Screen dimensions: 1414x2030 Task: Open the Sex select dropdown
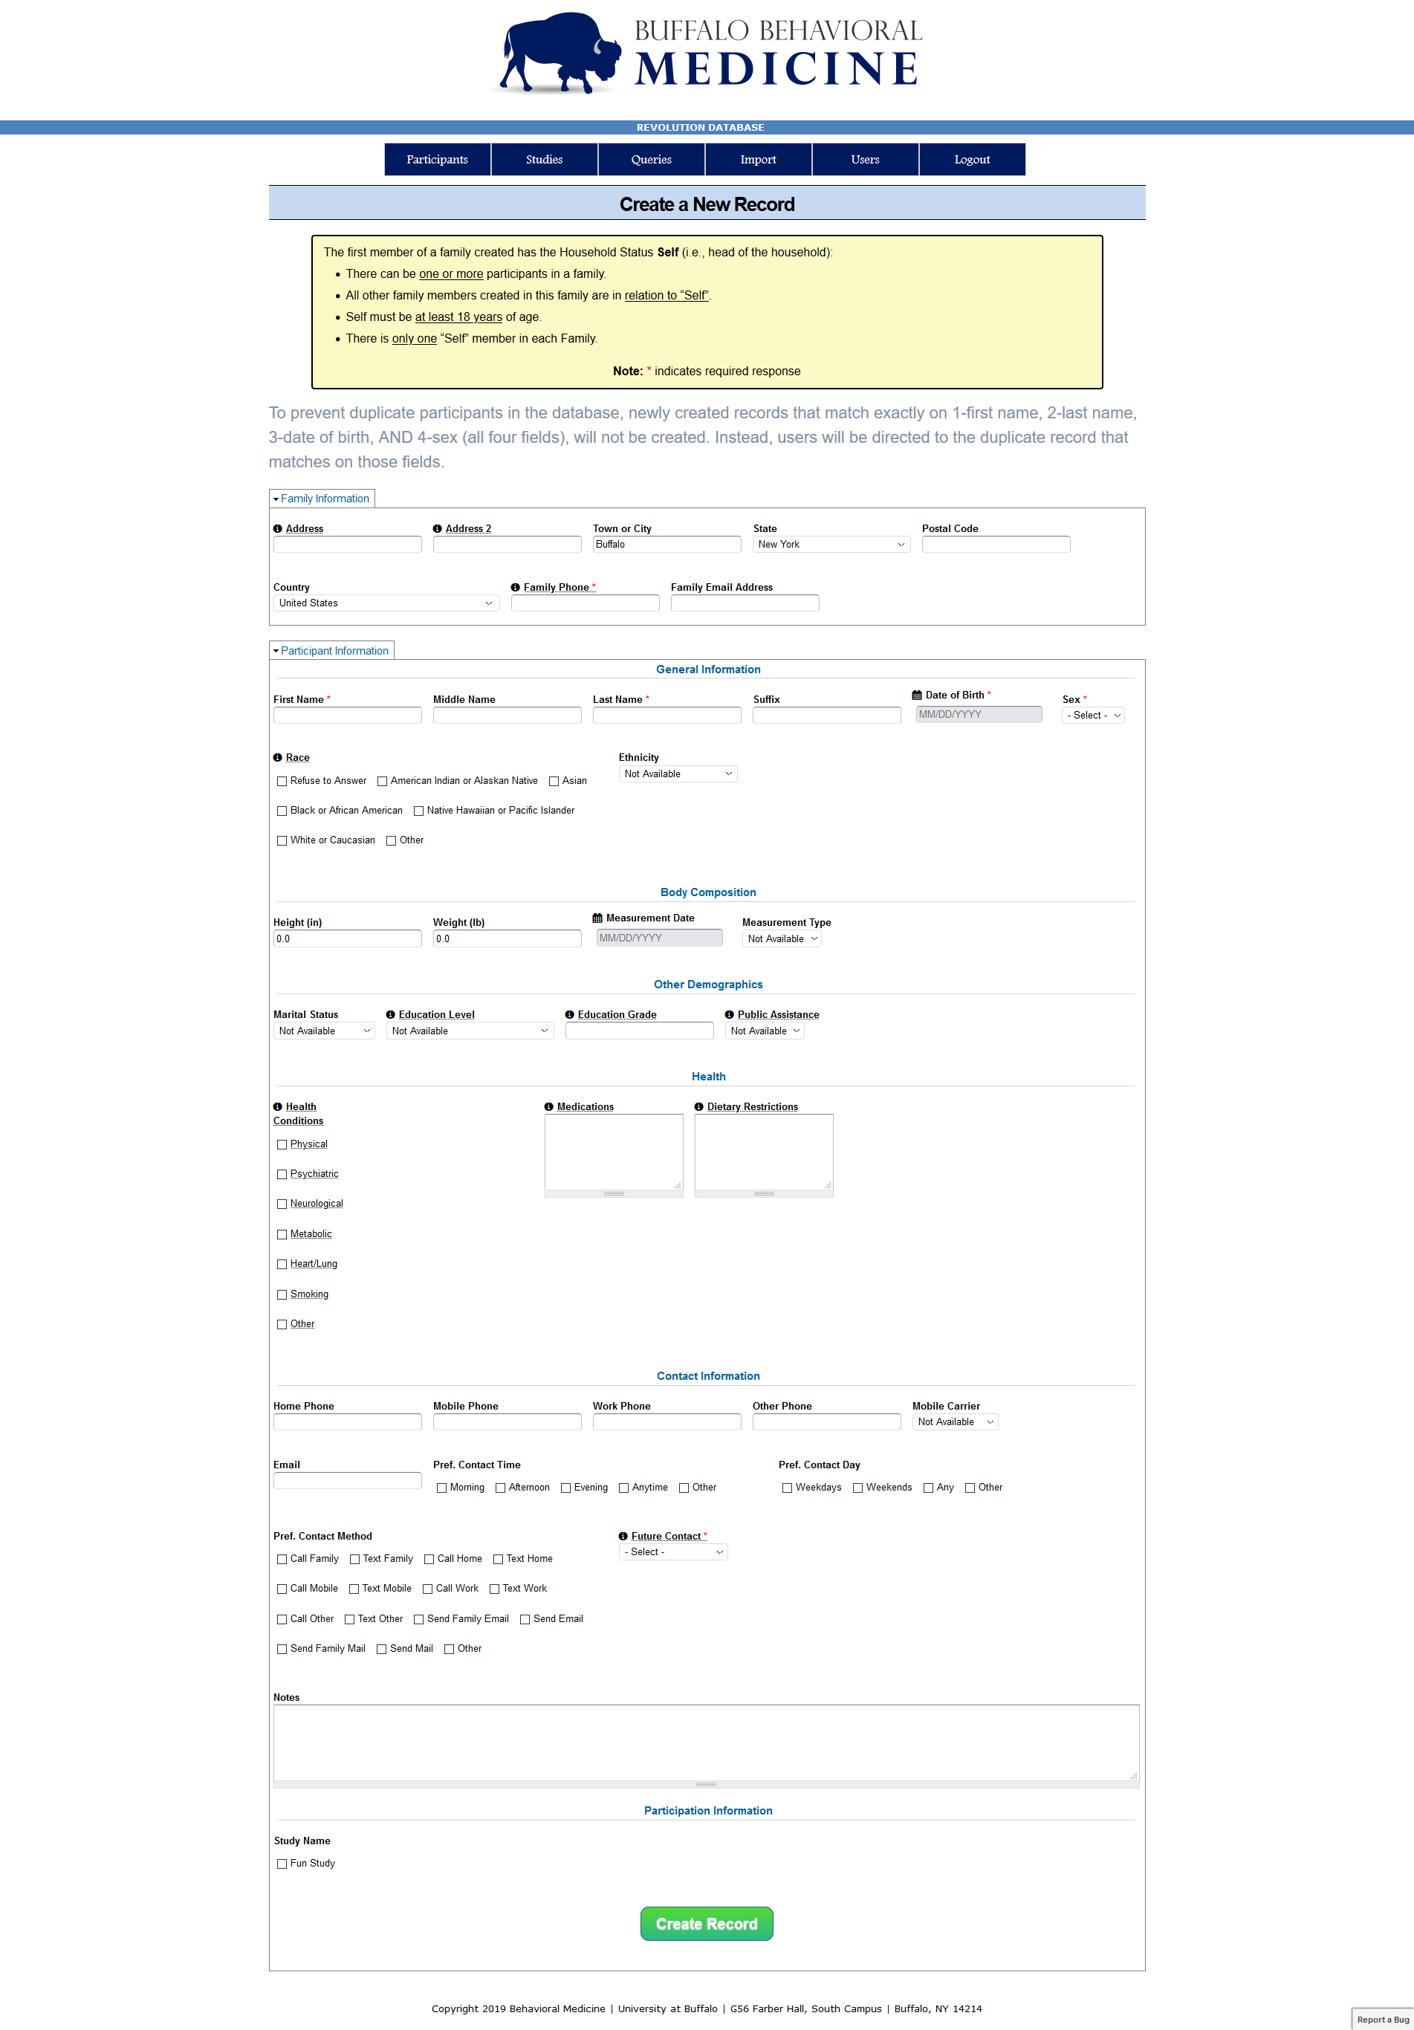coord(1093,716)
